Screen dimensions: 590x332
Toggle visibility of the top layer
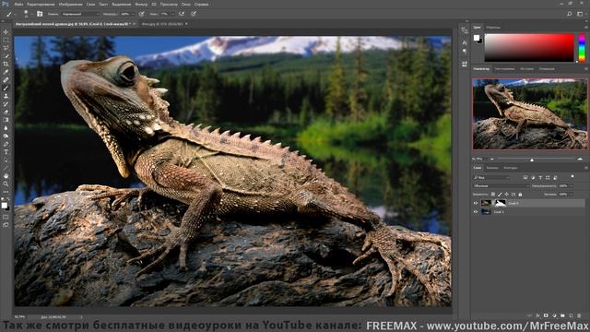[x=476, y=203]
